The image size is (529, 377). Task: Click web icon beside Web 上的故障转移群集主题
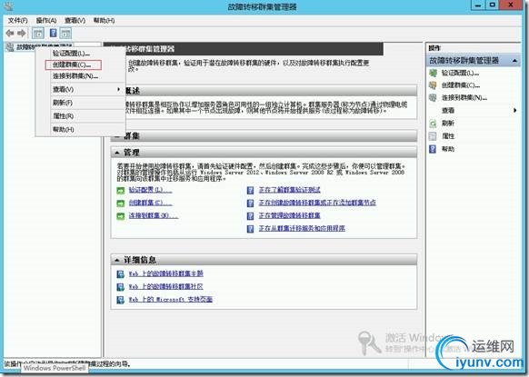[120, 274]
